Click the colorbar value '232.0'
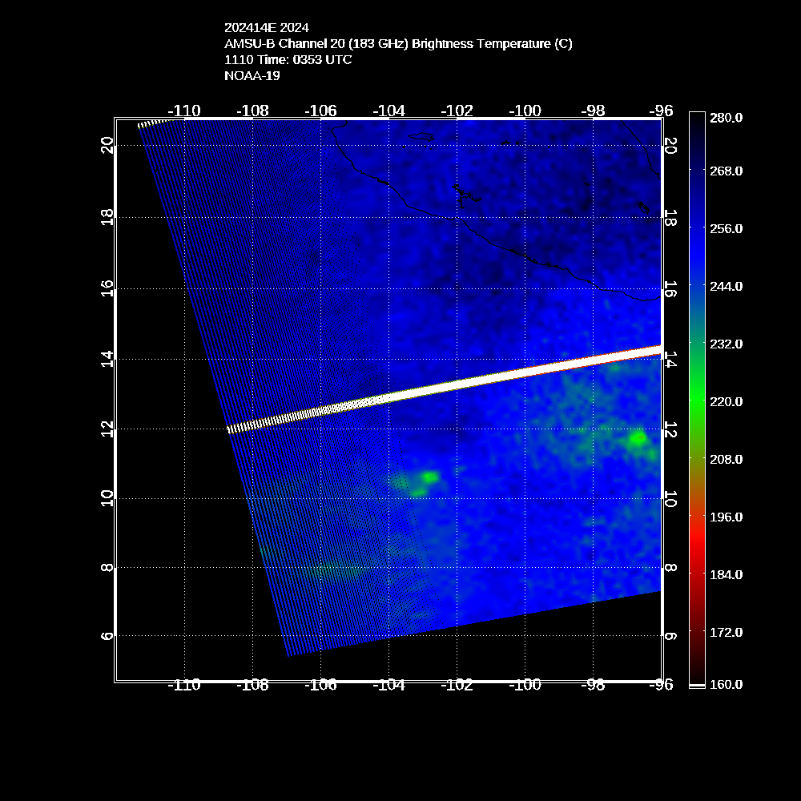The height and width of the screenshot is (801, 801). tap(726, 344)
